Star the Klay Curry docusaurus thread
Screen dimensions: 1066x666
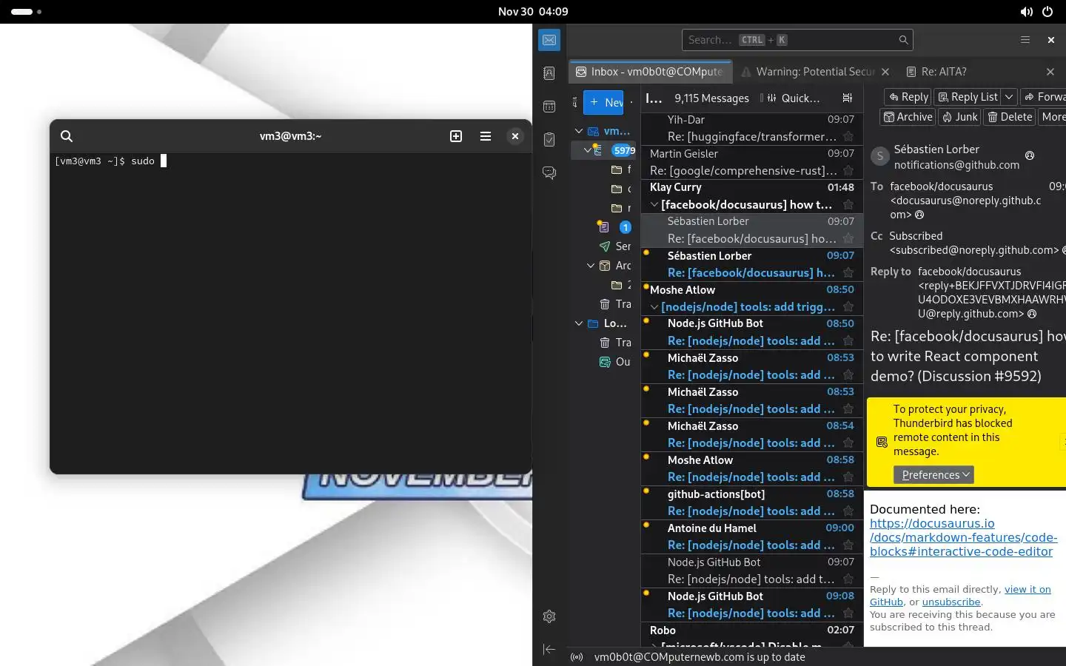click(848, 204)
